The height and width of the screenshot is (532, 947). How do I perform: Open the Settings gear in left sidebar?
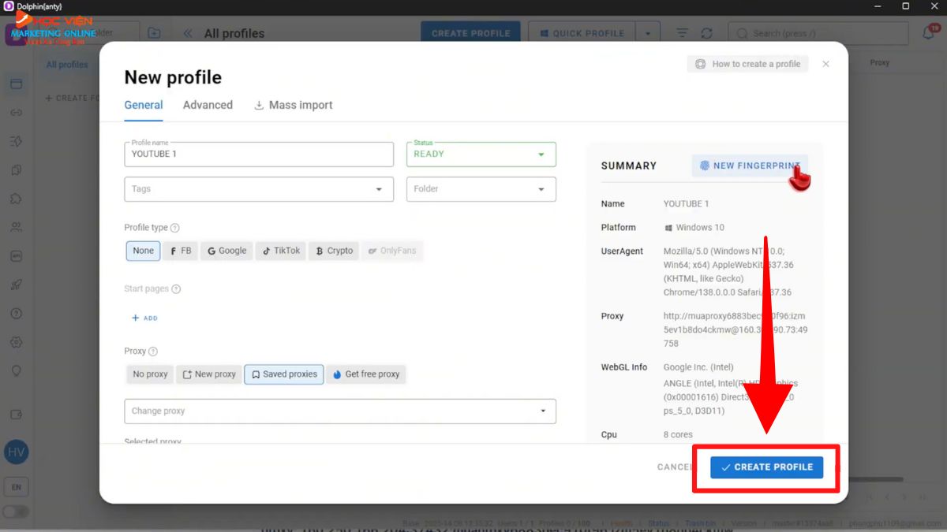pos(16,343)
